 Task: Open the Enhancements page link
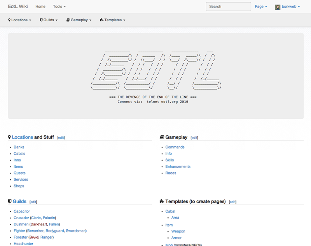[x=178, y=166]
